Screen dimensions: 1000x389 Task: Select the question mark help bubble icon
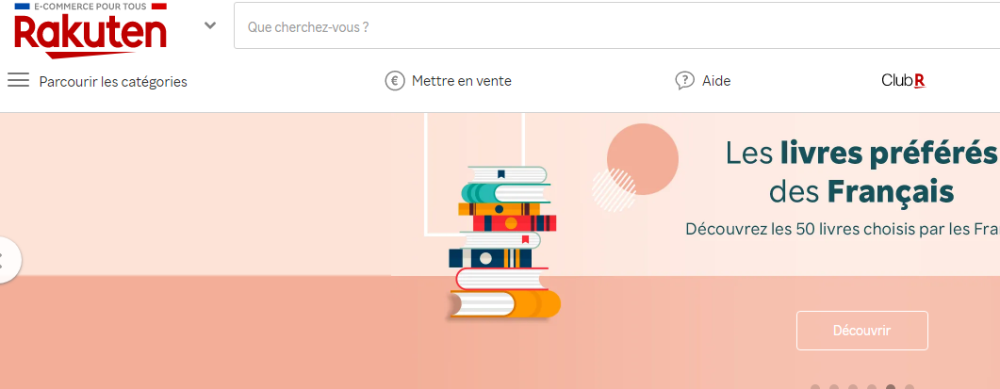coord(685,81)
